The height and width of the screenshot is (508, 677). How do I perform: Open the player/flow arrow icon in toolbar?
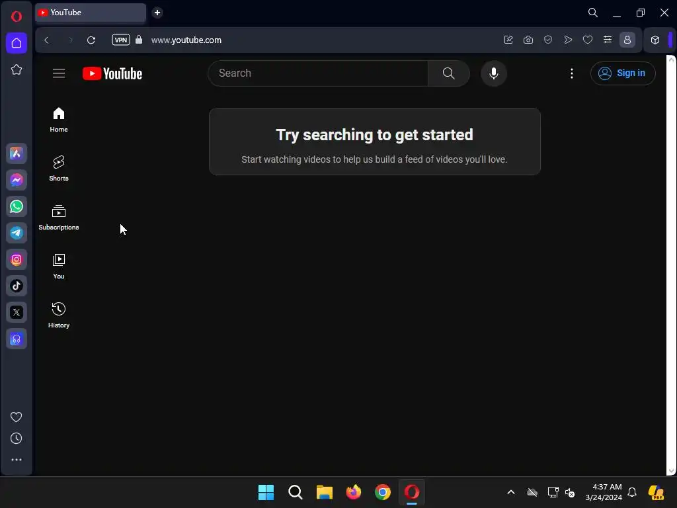point(568,40)
